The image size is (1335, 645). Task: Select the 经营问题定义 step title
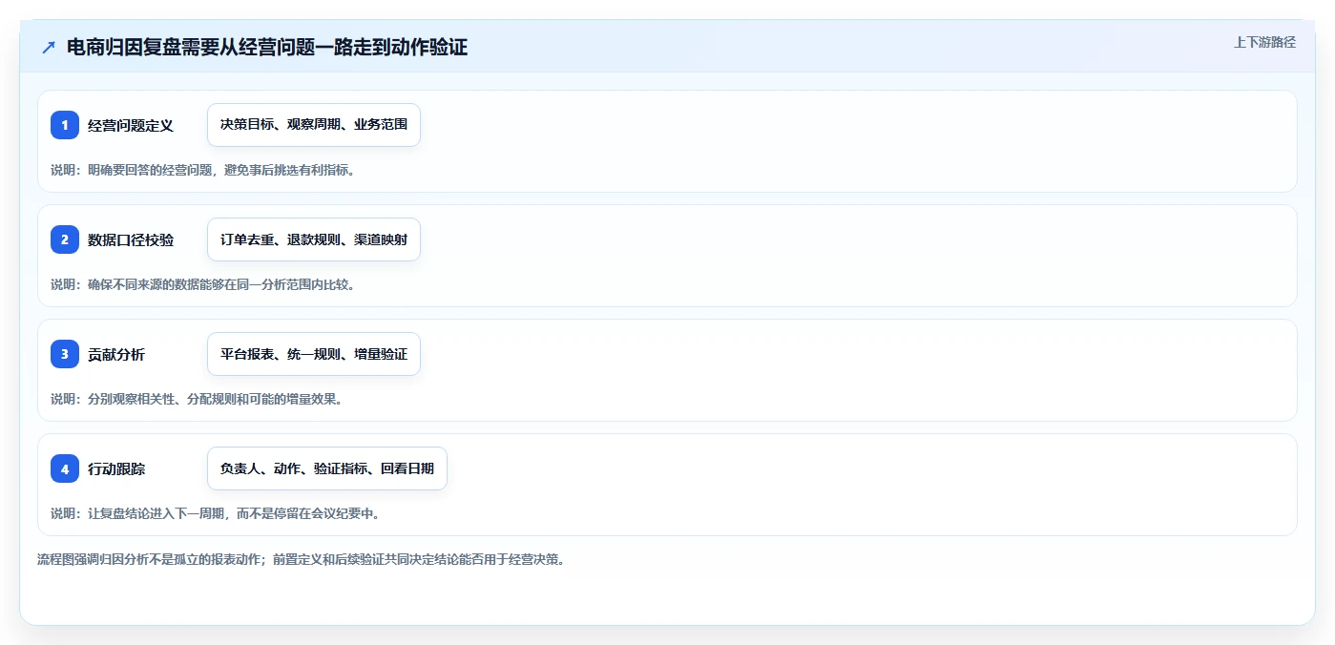pyautogui.click(x=131, y=125)
